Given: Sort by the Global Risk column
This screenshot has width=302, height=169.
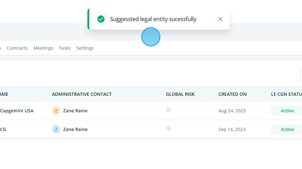Looking at the screenshot, I should coord(180,94).
